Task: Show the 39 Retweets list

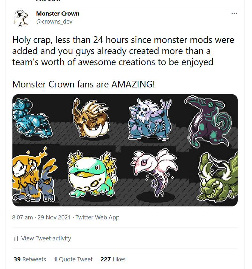Action: click(x=30, y=259)
